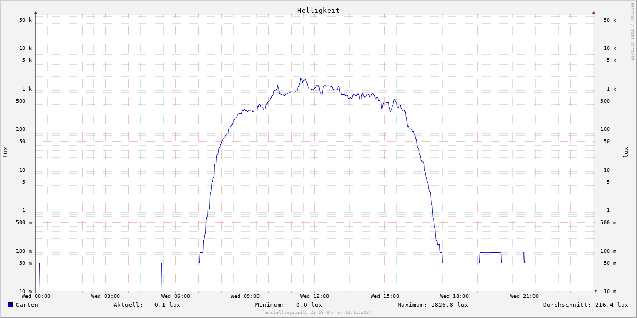Click the 10 m label on left axis
The height and width of the screenshot is (318, 637).
25,291
